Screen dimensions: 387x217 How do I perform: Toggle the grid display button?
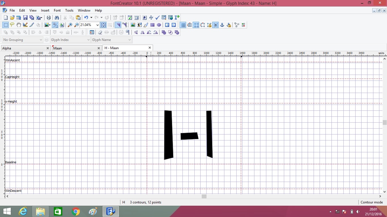183,25
